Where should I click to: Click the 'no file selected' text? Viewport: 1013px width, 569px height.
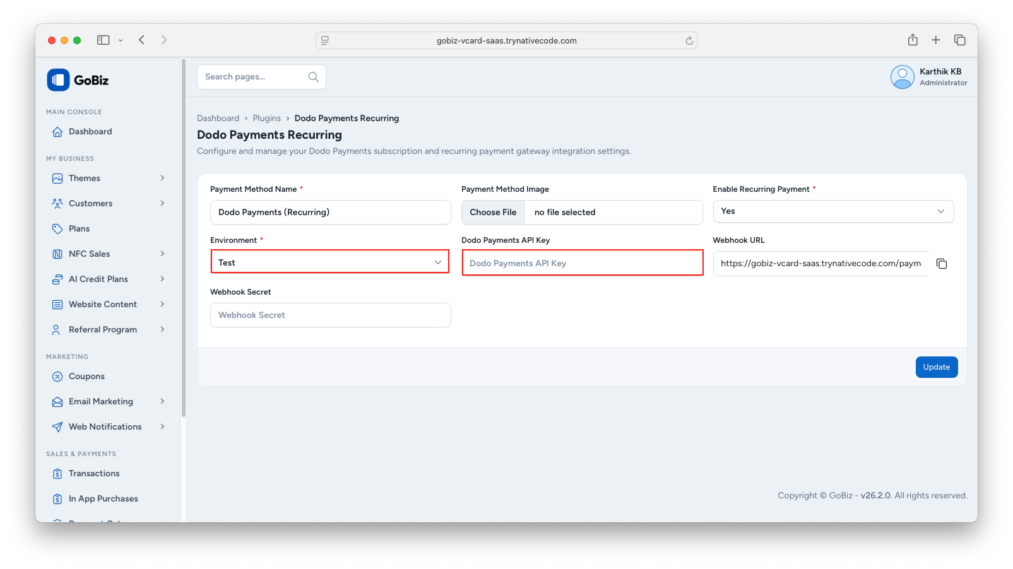click(565, 213)
